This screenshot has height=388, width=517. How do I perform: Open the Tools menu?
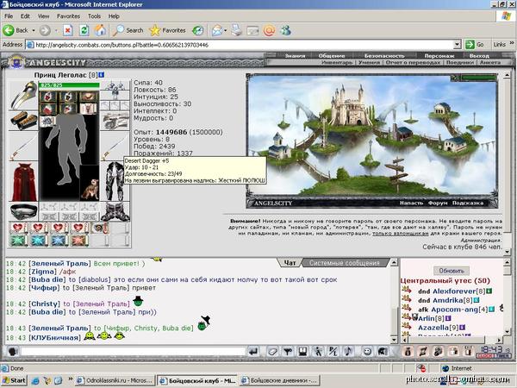(94, 16)
